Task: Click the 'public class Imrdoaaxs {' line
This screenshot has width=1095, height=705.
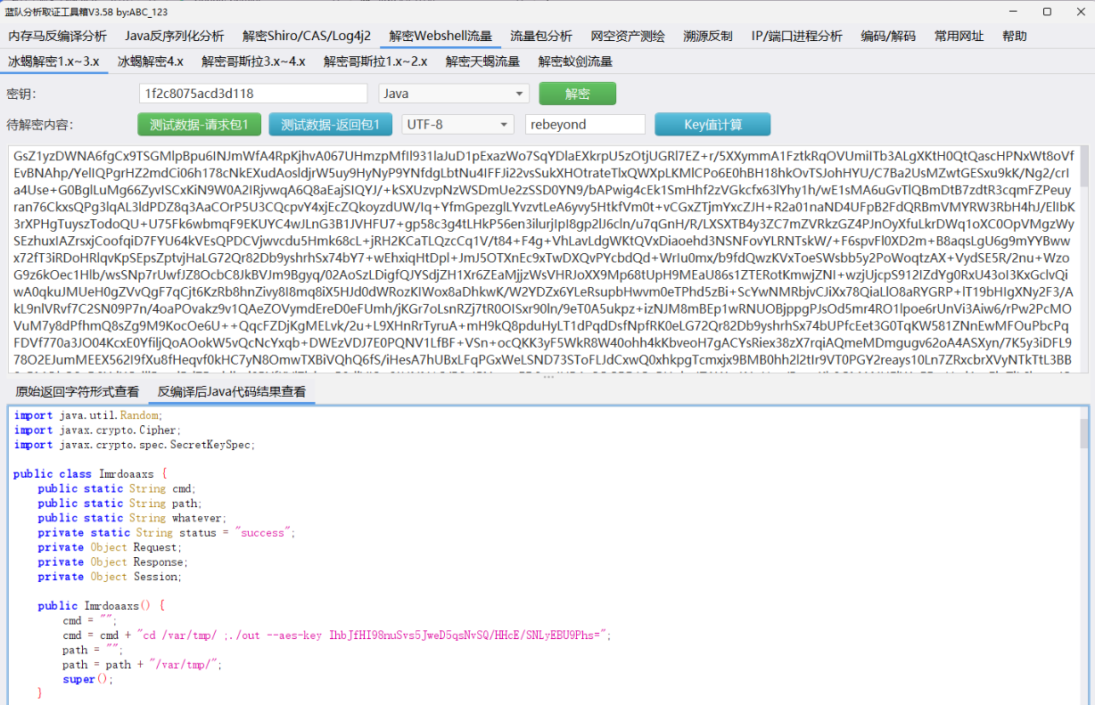Action: [x=90, y=474]
